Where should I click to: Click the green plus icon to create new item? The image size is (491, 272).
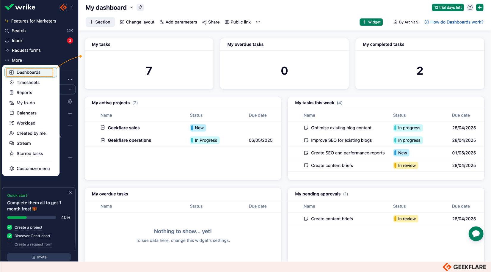click(480, 7)
